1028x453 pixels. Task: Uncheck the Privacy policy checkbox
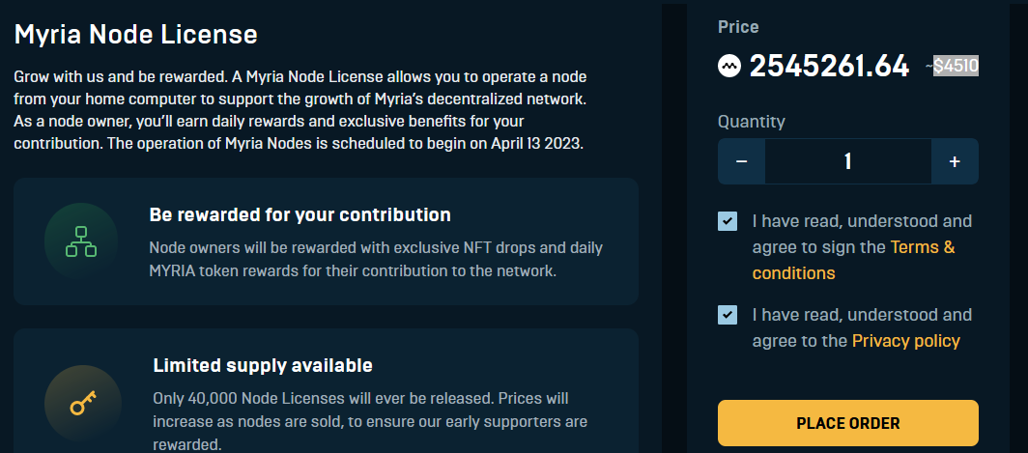click(x=728, y=315)
